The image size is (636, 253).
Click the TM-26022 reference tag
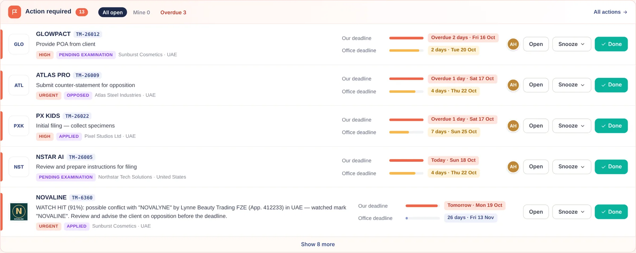coord(77,116)
